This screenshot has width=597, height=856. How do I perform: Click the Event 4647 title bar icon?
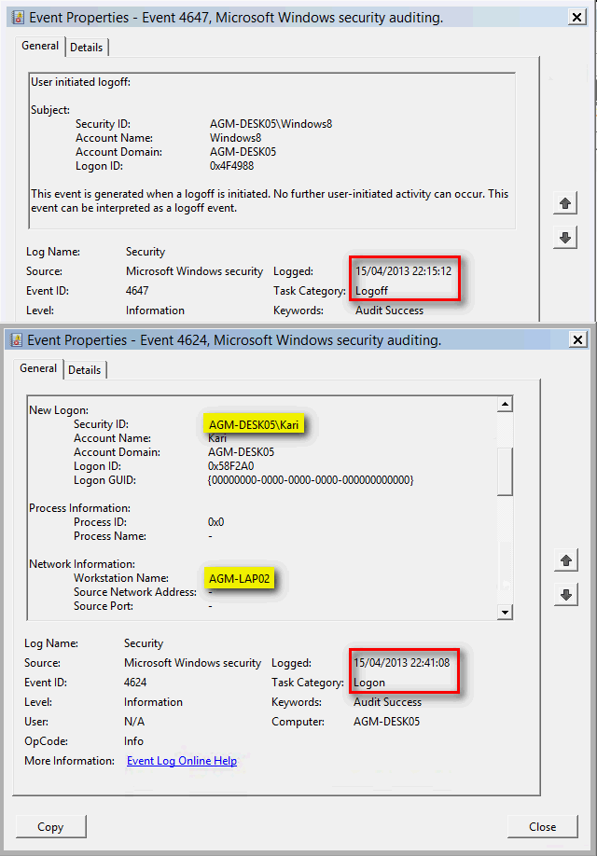coord(16,17)
